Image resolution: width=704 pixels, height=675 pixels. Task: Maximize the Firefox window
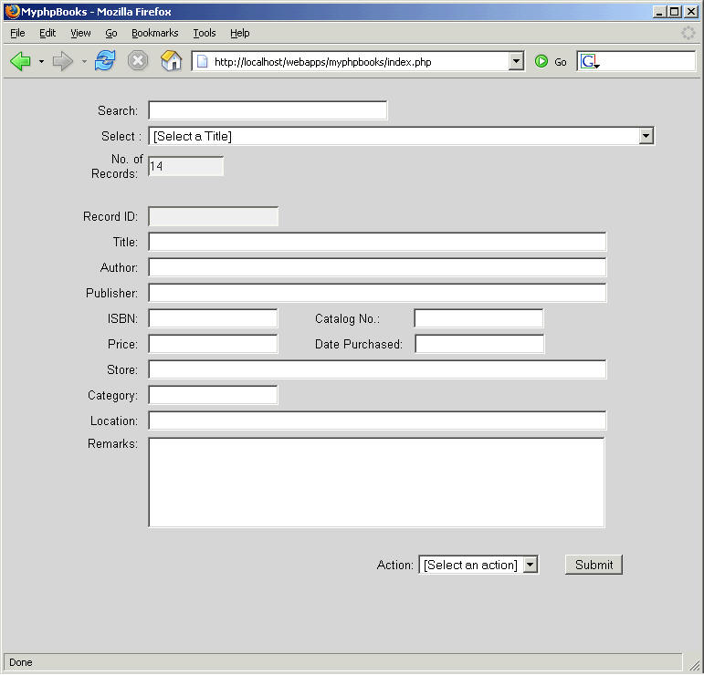click(x=675, y=12)
